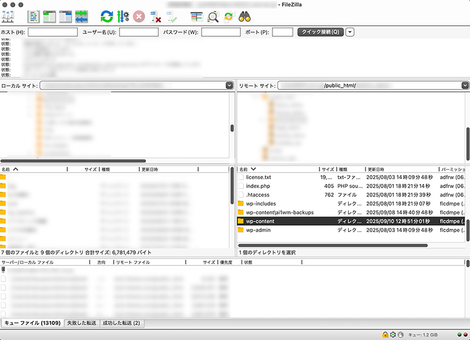Click the binoculars file search icon
Image resolution: width=470 pixels, height=340 pixels.
pyautogui.click(x=245, y=16)
